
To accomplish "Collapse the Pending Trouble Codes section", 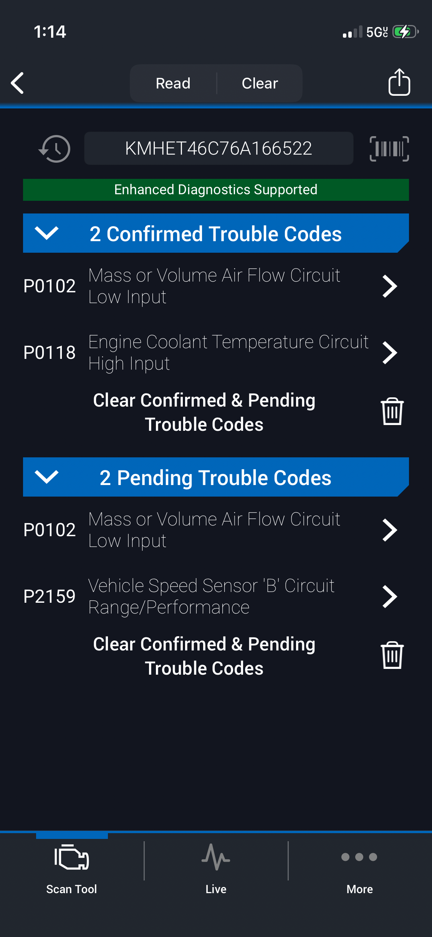I will (x=46, y=477).
